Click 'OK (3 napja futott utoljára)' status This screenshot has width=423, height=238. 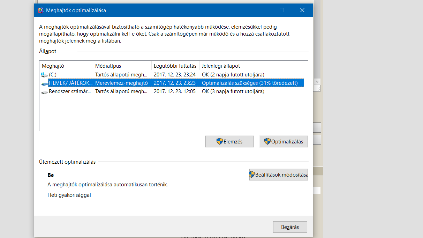(233, 91)
